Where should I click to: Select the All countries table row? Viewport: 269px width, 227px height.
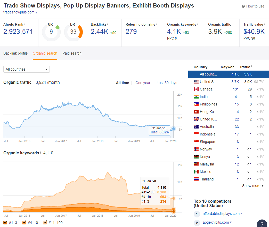coord(229,74)
